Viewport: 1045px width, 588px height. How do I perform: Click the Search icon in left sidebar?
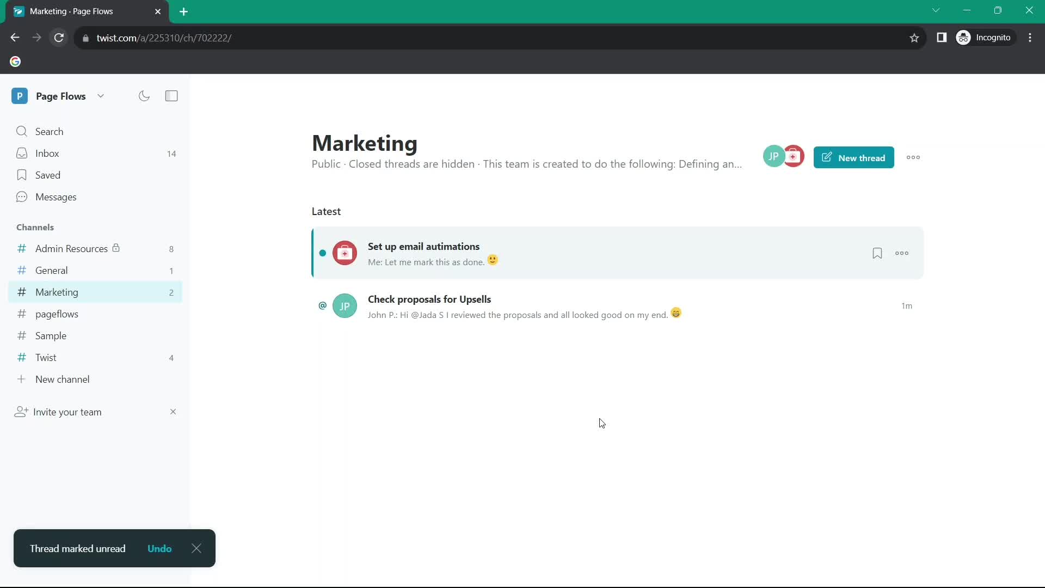pyautogui.click(x=22, y=131)
